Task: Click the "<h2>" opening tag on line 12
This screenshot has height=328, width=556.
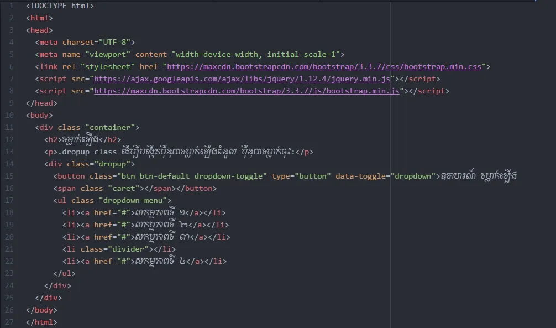Action: tap(53, 139)
